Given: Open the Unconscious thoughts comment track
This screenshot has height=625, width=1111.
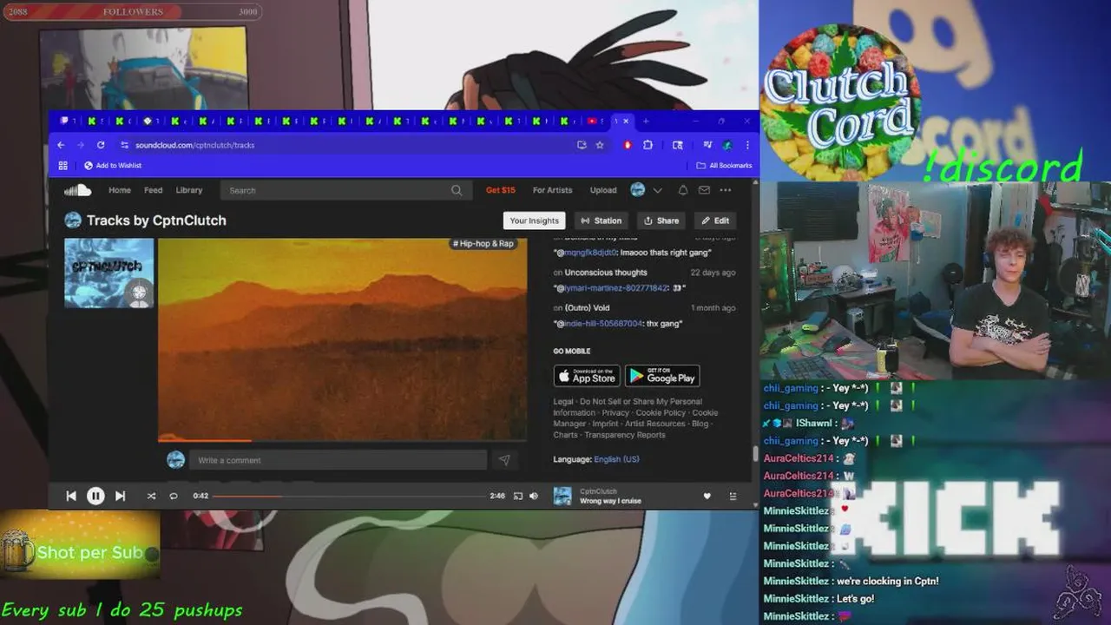Looking at the screenshot, I should pyautogui.click(x=606, y=273).
